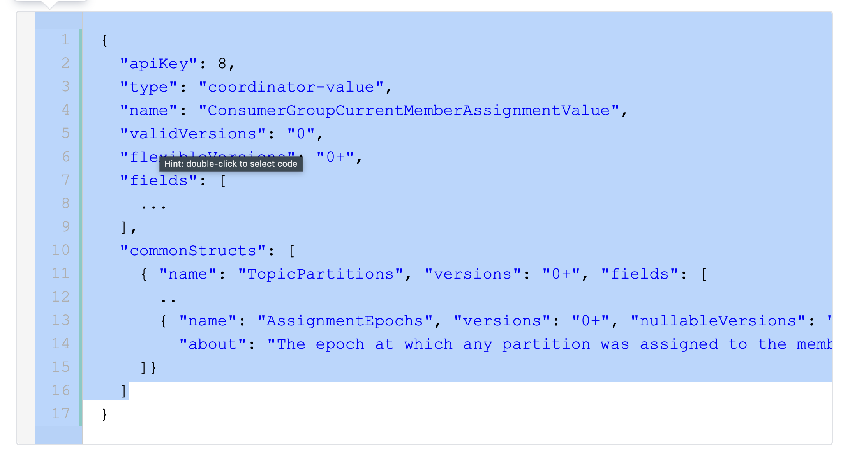
Task: Click the "fields" key on line 7
Action: [159, 180]
